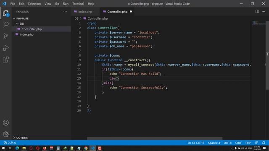Open the Edit menu
The height and width of the screenshot is (151, 269).
coord(21,4)
